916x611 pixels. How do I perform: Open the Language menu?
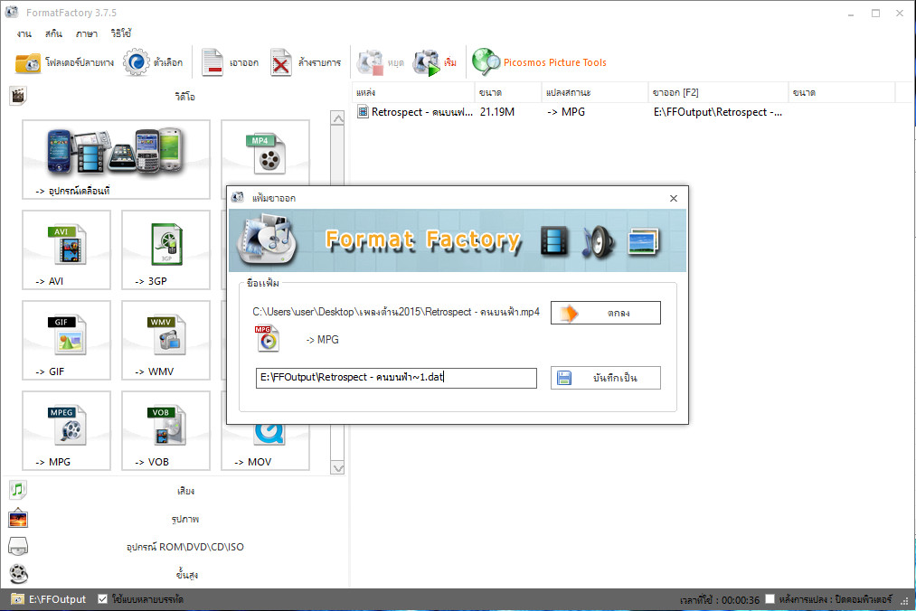coord(87,33)
